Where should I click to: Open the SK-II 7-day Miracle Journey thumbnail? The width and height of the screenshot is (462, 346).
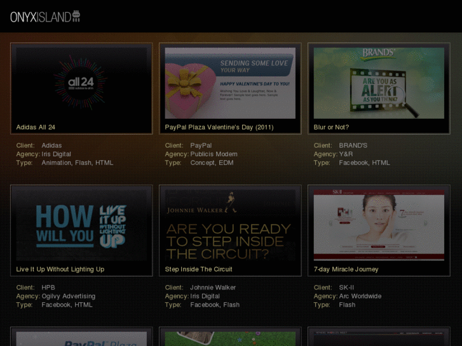click(379, 225)
